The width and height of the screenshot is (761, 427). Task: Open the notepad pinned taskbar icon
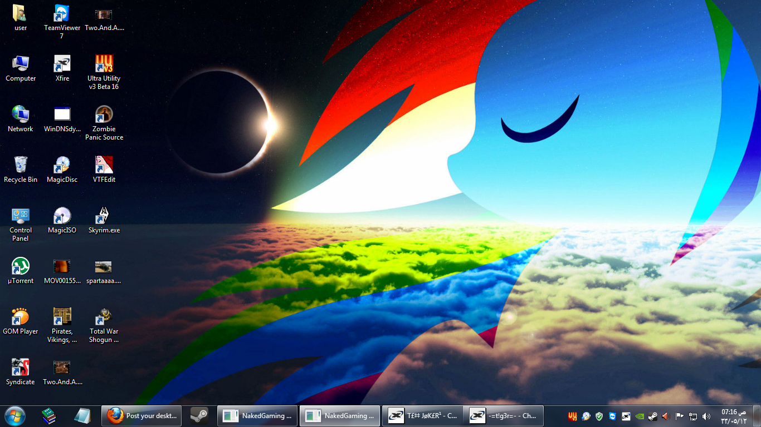pyautogui.click(x=82, y=415)
